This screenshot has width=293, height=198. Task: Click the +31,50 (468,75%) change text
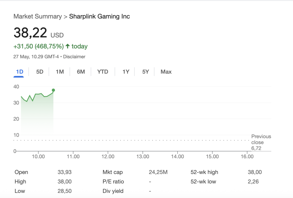(38, 46)
